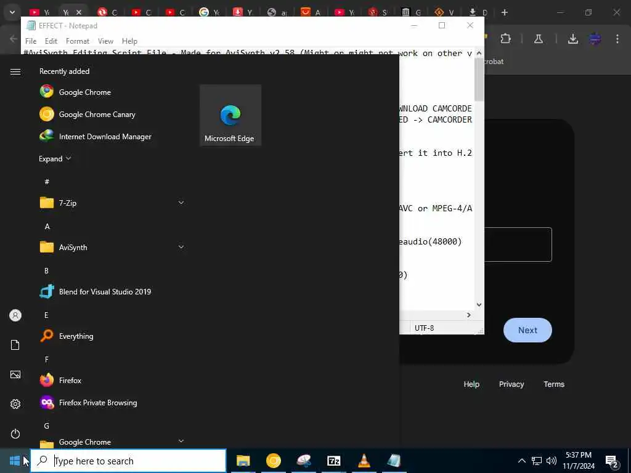Switch to Notepad from the taskbar
The image size is (631, 473).
tap(394, 461)
